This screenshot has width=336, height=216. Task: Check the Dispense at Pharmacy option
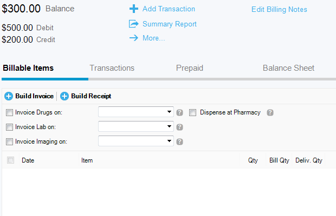(x=192, y=113)
